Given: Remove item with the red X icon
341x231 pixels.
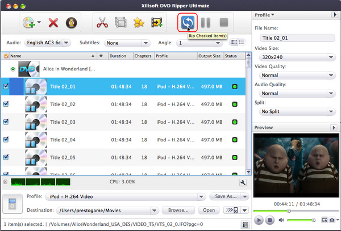Looking at the screenshot, I should click(x=53, y=23).
